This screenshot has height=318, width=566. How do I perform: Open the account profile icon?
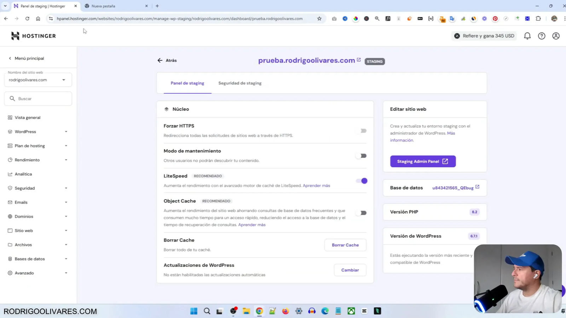pyautogui.click(x=556, y=36)
